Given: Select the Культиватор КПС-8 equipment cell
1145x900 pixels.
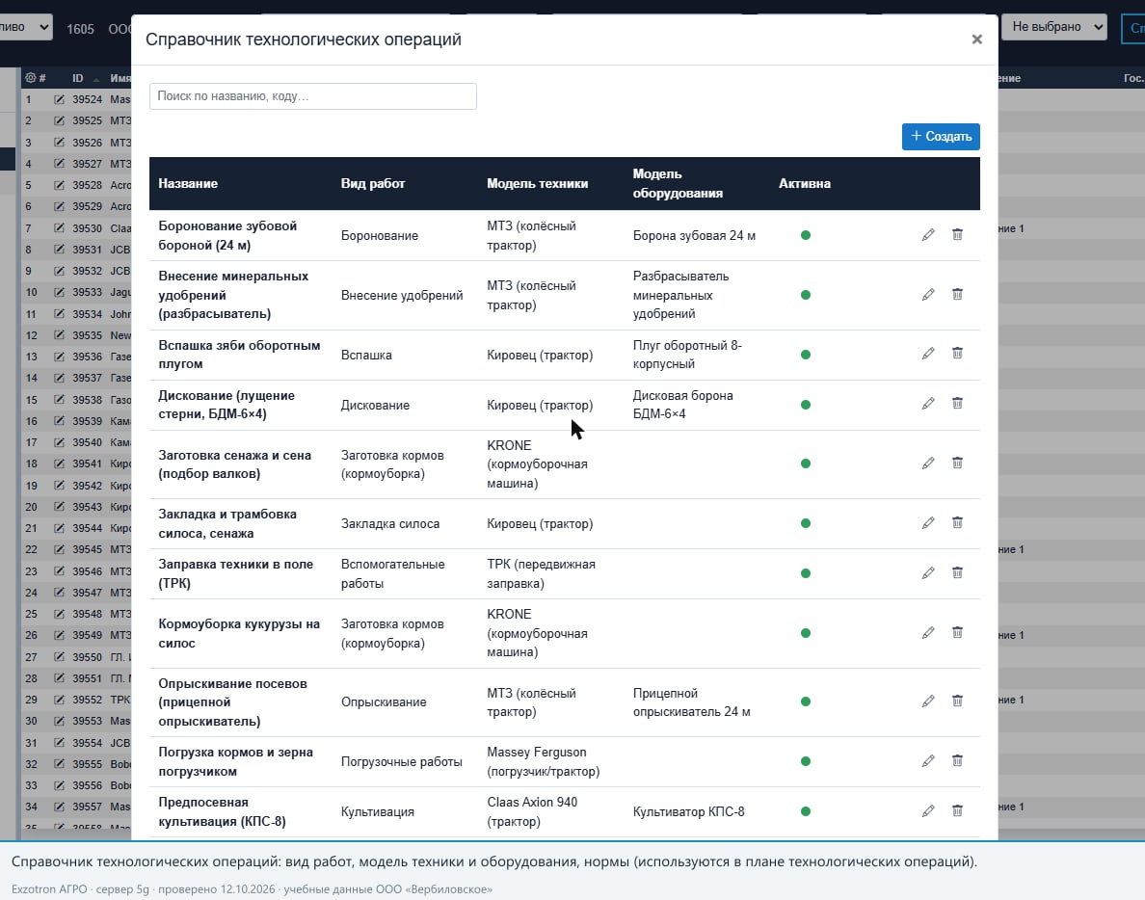Looking at the screenshot, I should (688, 811).
